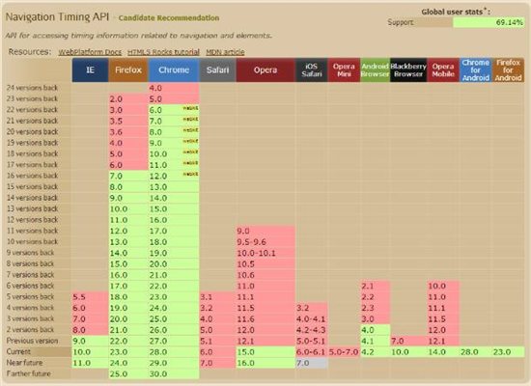
Task: Click the Firefox 2.0 cell
Action: pyautogui.click(x=128, y=99)
